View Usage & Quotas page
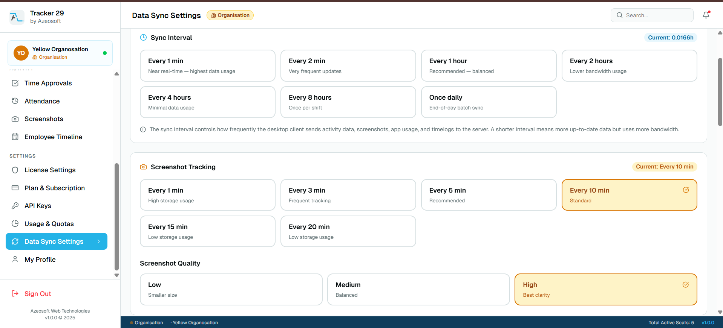The image size is (723, 328). (x=57, y=223)
